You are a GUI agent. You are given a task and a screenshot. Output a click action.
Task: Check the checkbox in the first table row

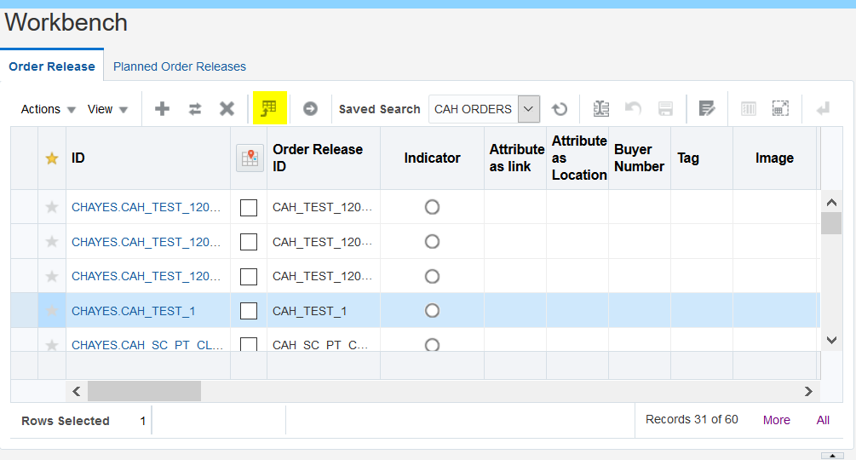click(249, 208)
